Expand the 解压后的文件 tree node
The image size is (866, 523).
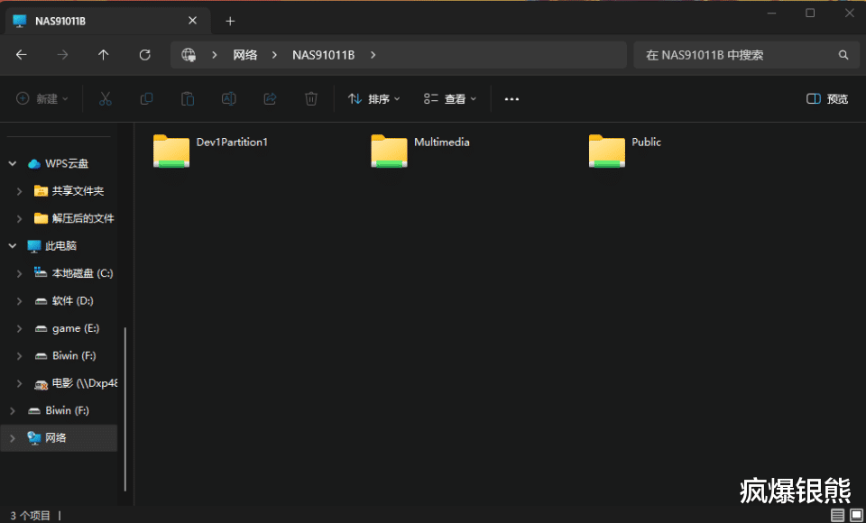tap(19, 219)
